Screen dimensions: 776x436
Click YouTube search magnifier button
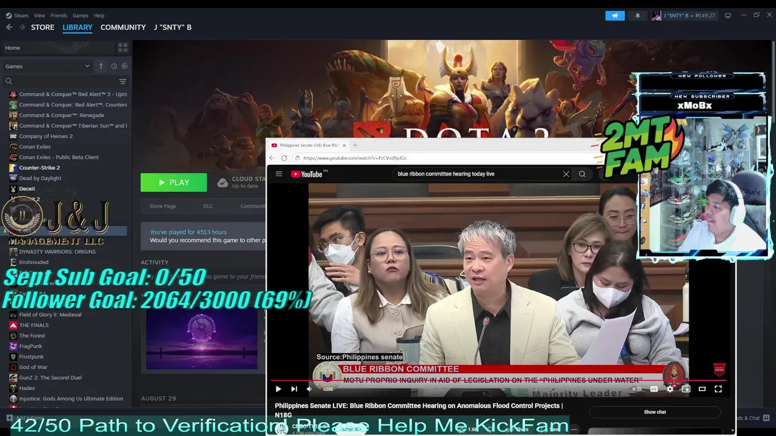tap(582, 174)
